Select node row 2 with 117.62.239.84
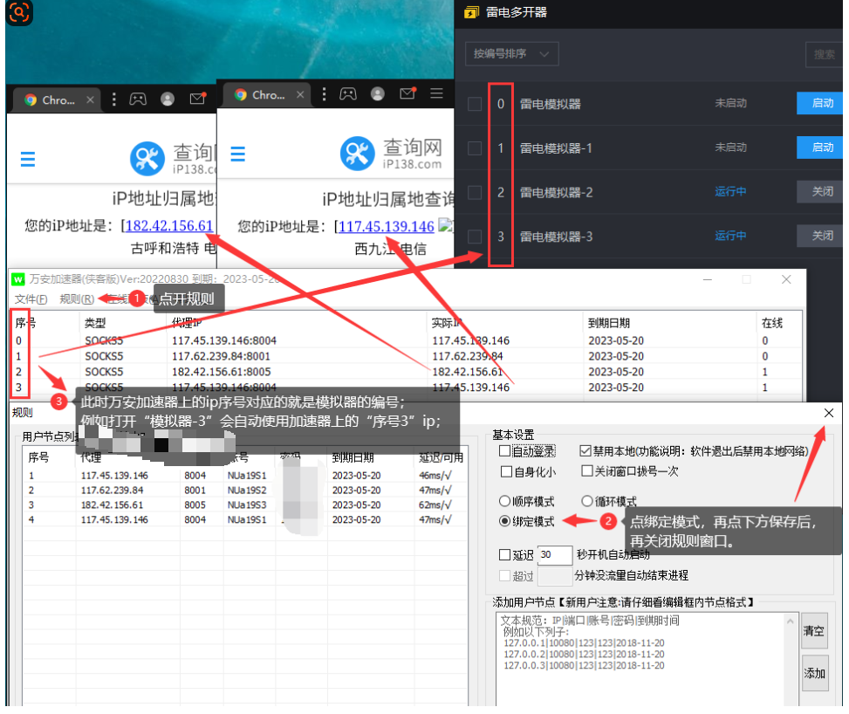Image resolution: width=849 pixels, height=714 pixels. click(245, 491)
